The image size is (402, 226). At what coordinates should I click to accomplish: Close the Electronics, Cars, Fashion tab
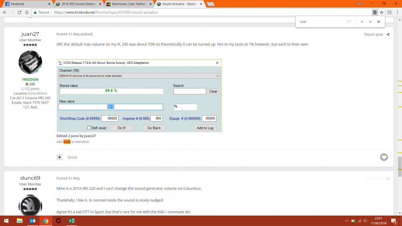coord(150,4)
